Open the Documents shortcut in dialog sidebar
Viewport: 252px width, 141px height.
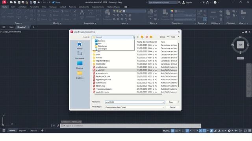(x=80, y=55)
